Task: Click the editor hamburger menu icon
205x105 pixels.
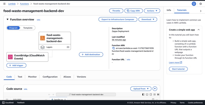Action: tap(7, 99)
